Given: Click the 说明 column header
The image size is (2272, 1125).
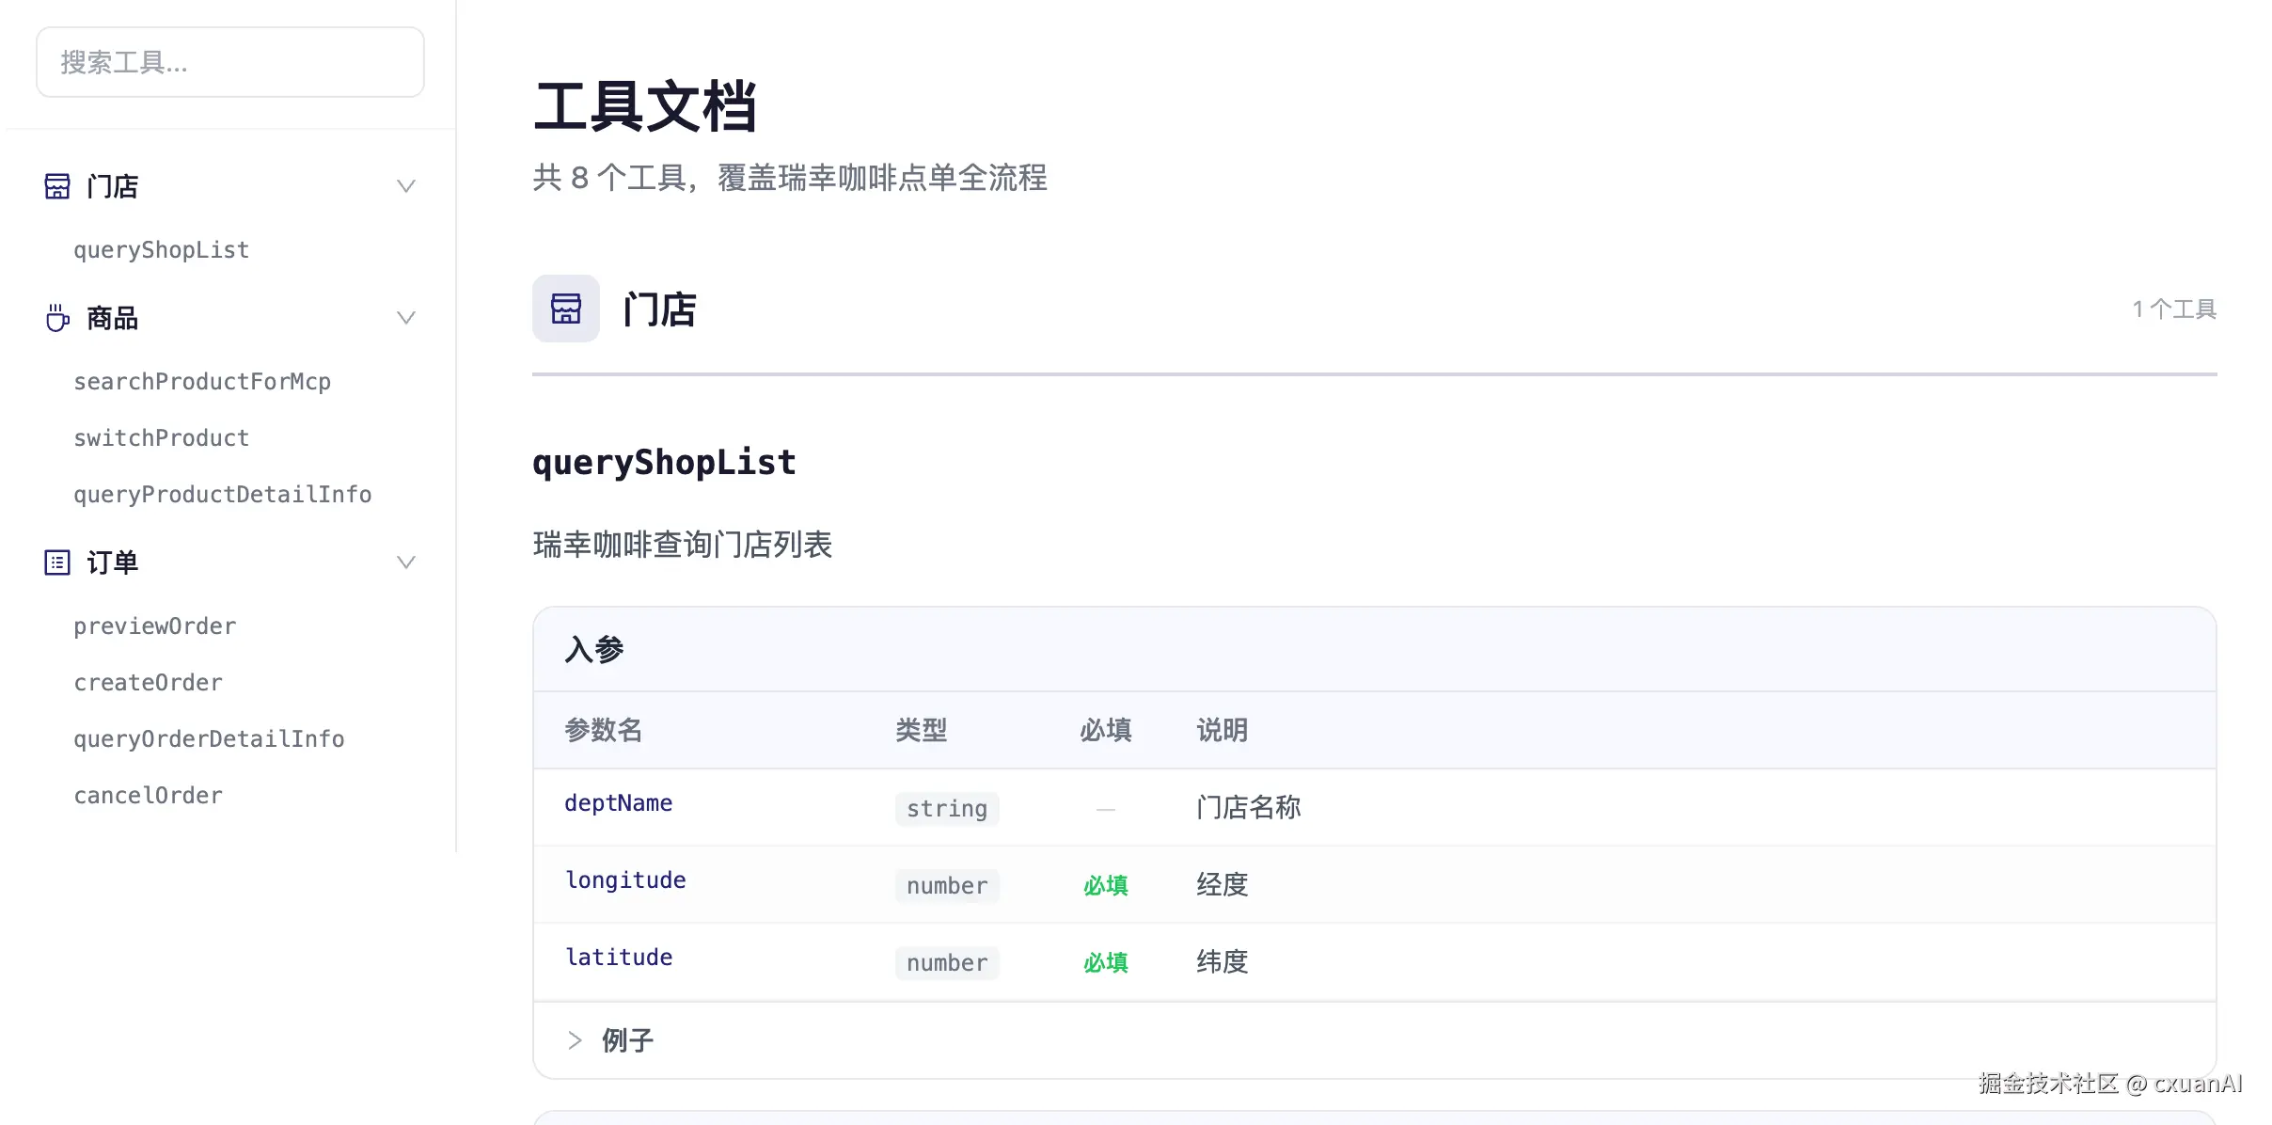Looking at the screenshot, I should (x=1223, y=730).
